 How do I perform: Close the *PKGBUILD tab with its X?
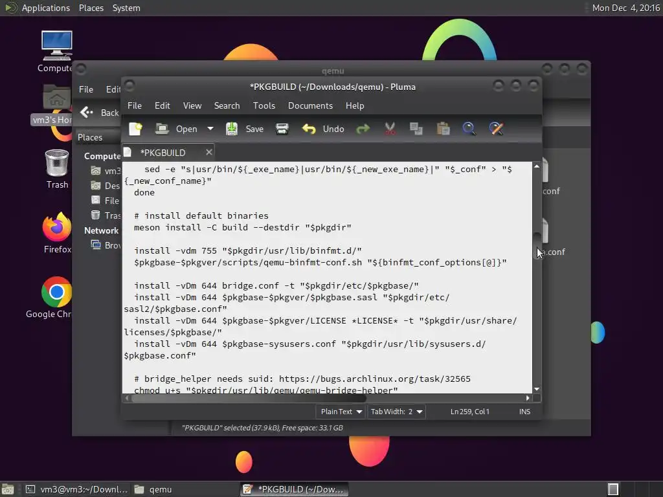coord(209,152)
